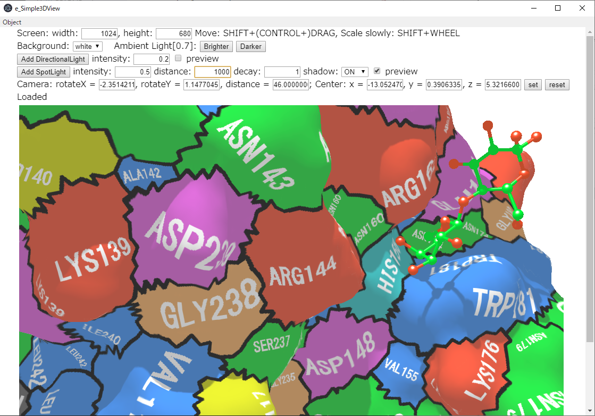The width and height of the screenshot is (595, 416).
Task: Click the camera rotateY field
Action: [202, 84]
